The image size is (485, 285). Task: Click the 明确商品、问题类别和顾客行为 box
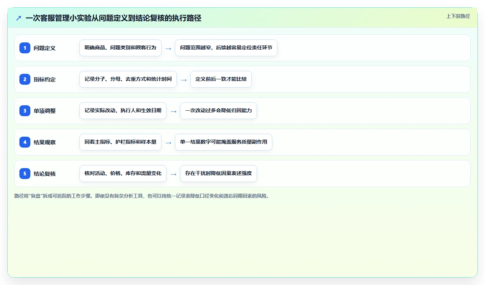point(120,48)
